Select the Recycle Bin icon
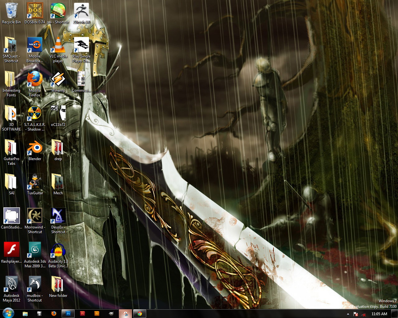Viewport: 398px width, 318px height. [x=12, y=12]
